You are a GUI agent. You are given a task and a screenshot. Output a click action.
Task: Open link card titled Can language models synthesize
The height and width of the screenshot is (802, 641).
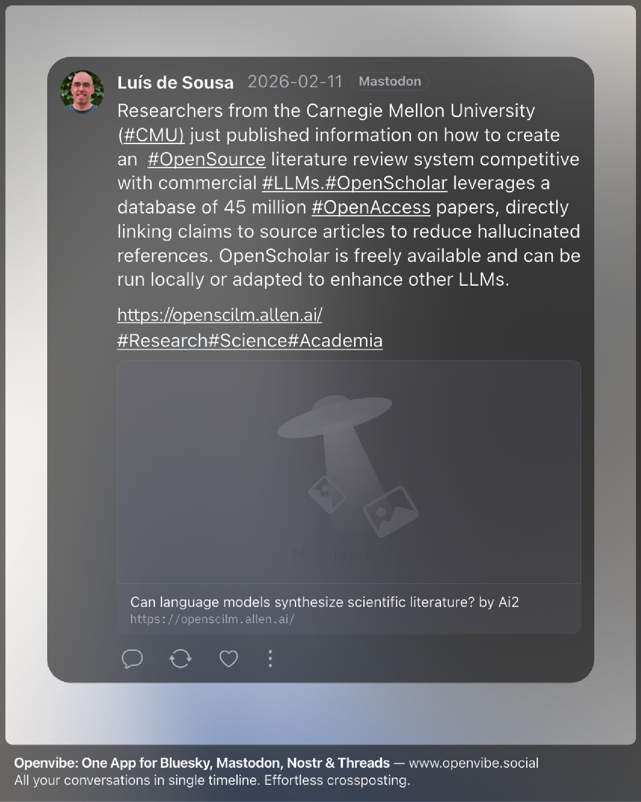349,609
